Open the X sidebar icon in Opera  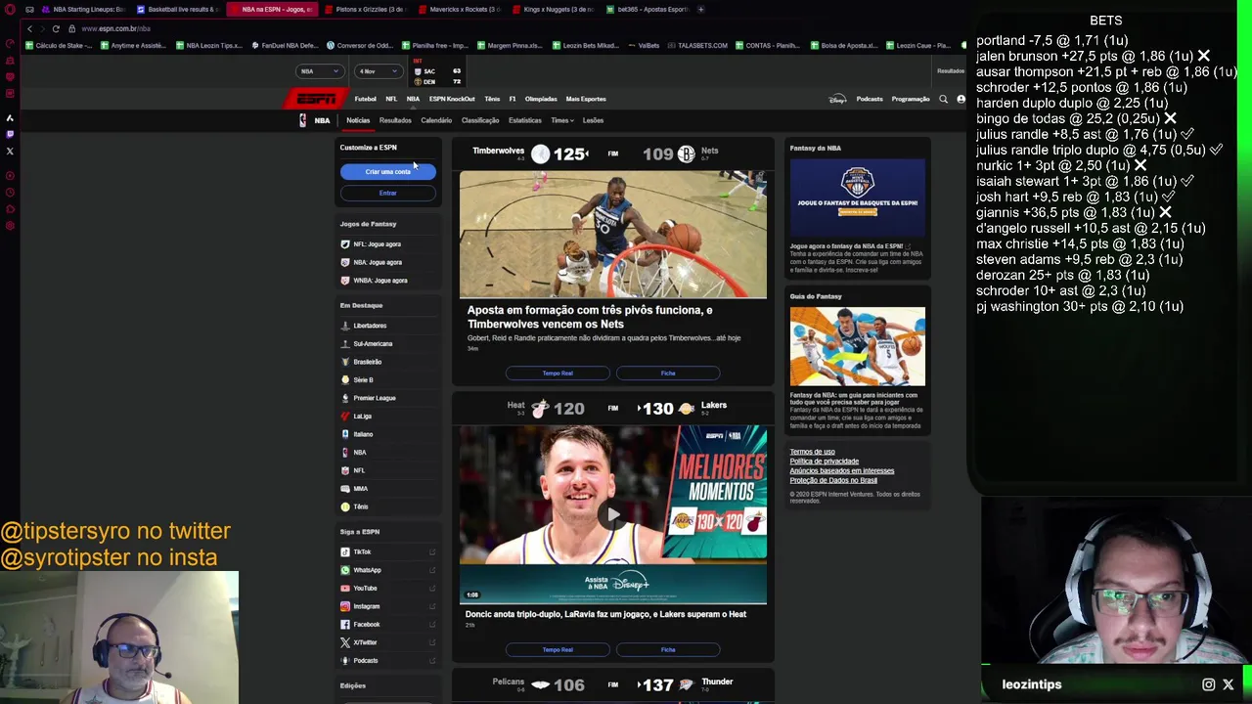[x=10, y=151]
